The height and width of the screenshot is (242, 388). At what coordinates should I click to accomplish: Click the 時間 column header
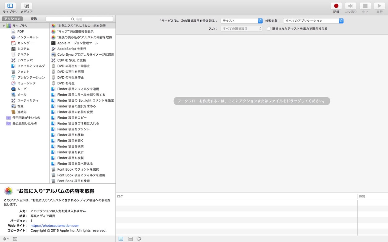pos(373,196)
